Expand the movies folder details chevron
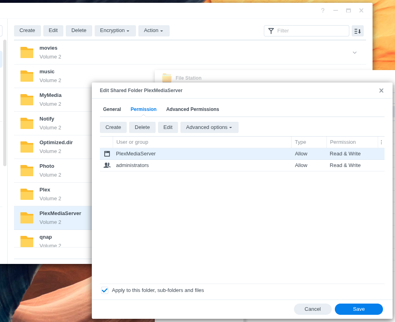This screenshot has height=322, width=395. tap(354, 52)
